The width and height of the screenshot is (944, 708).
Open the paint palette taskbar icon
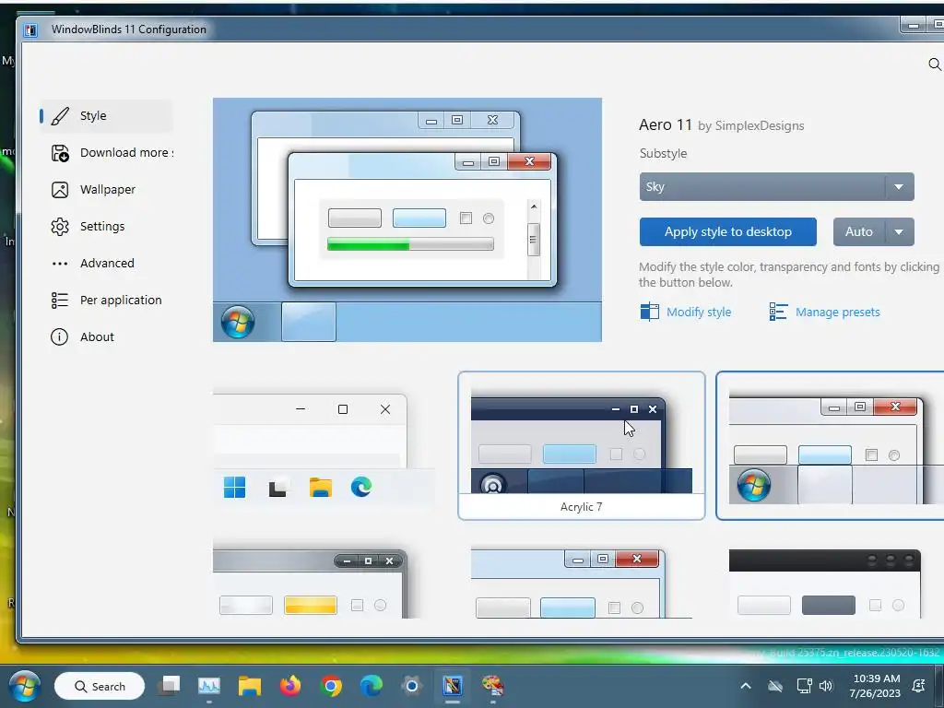[493, 686]
